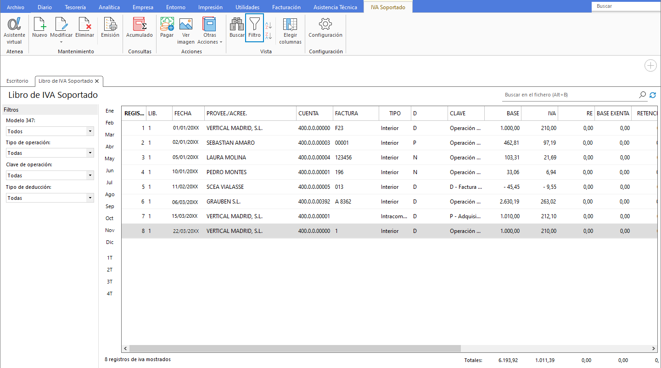This screenshot has height=368, width=661.
Task: Click Buscar en el fichero field
Action: click(x=569, y=95)
